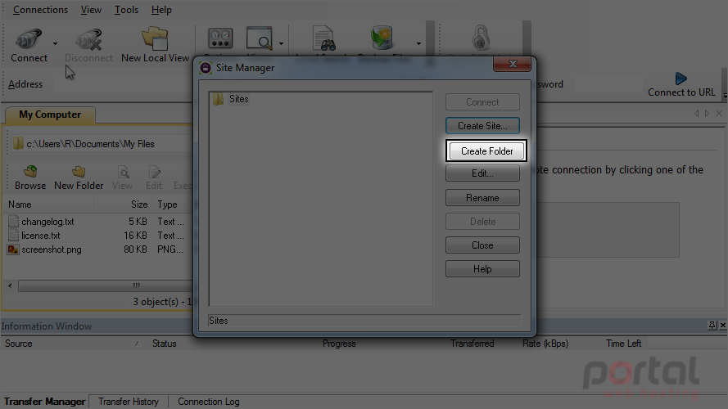This screenshot has width=728, height=409.
Task: Click the Status column header
Action: pos(165,344)
